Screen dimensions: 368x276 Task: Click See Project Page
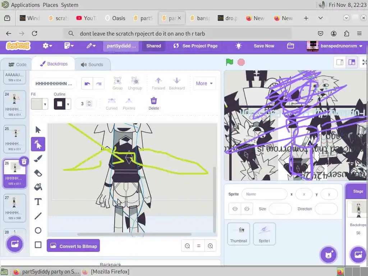point(195,46)
